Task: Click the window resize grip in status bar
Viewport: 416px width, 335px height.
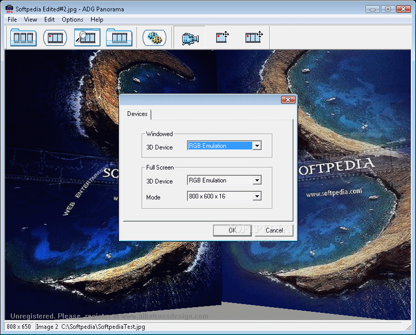Action: coord(408,327)
